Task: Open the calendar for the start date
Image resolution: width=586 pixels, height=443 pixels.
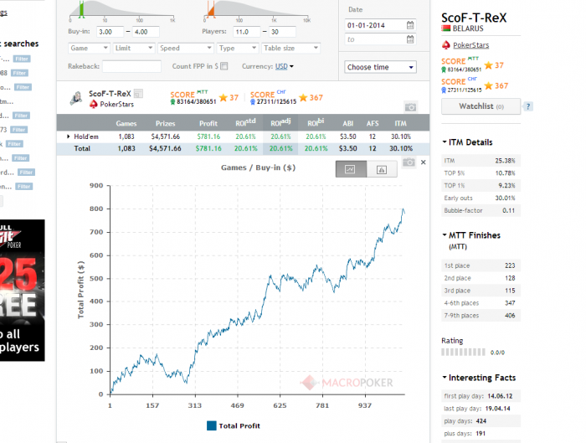Action: click(x=410, y=25)
